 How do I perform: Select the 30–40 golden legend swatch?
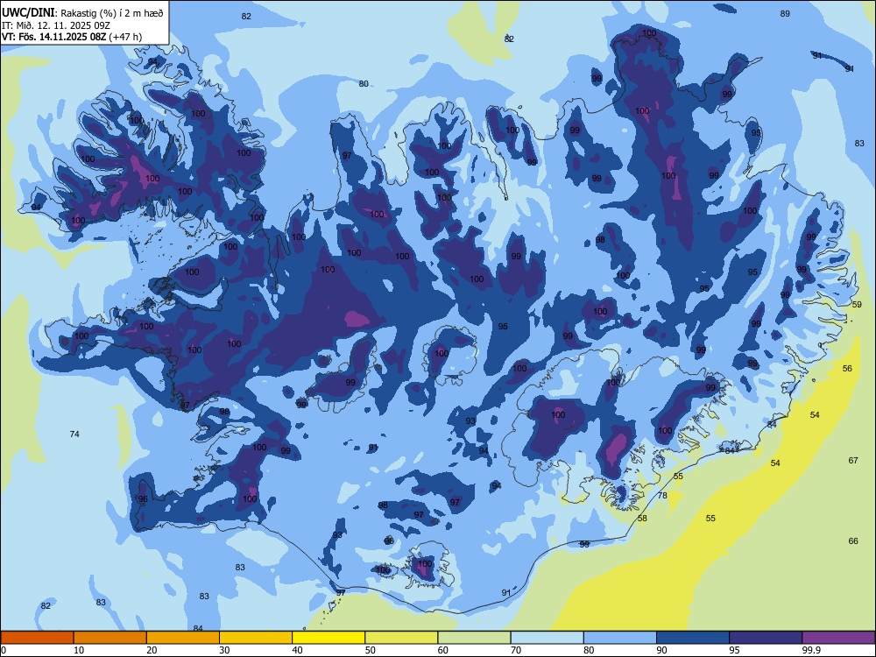256,638
